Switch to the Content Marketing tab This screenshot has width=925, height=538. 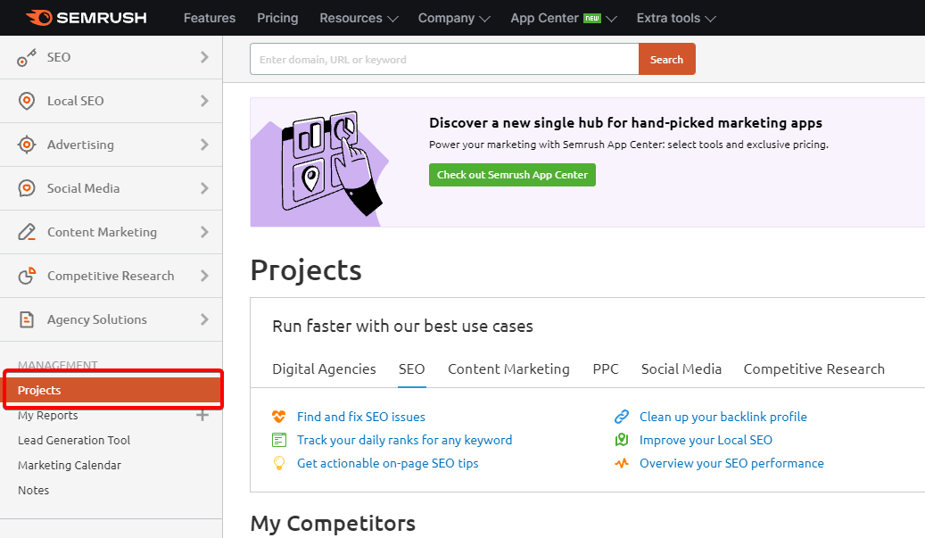click(508, 369)
